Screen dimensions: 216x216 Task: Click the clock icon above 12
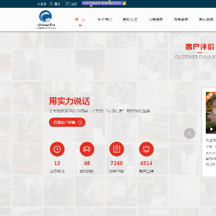tap(57, 149)
